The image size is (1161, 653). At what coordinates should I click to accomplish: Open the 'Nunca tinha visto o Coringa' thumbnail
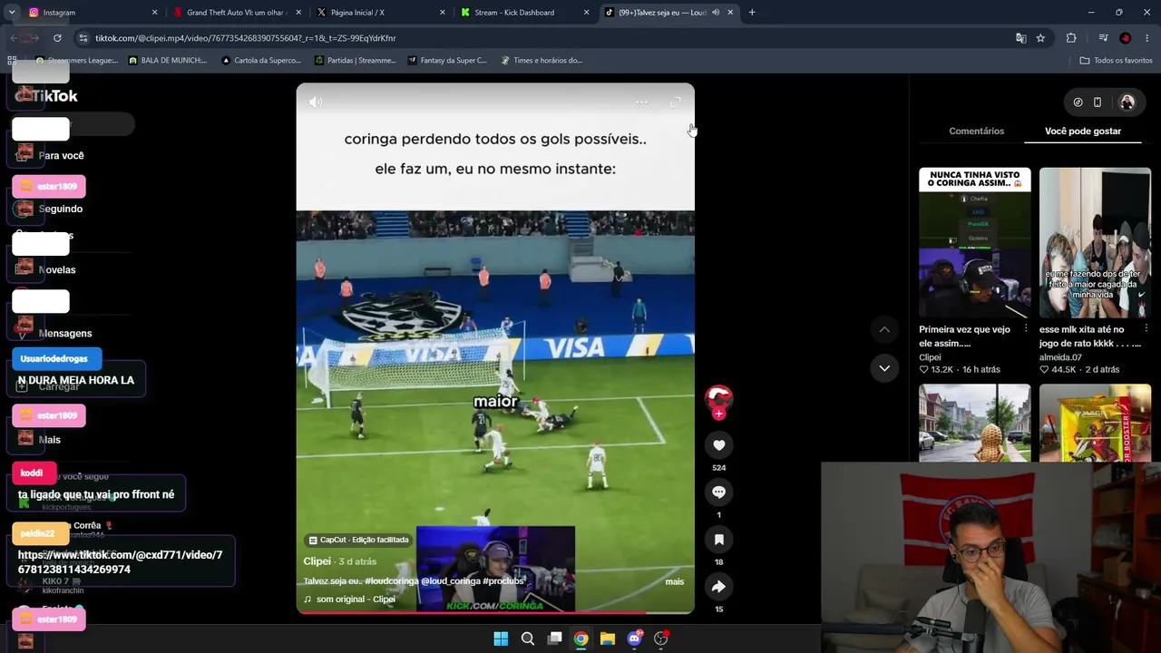point(974,242)
